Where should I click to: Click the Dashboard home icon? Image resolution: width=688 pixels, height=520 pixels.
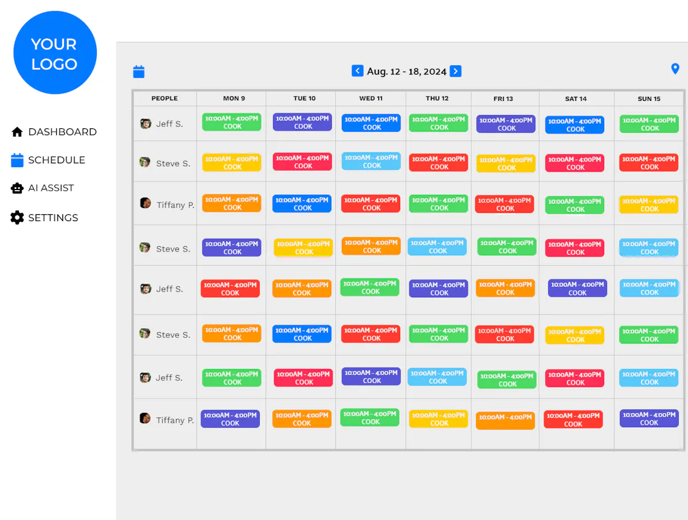17,132
